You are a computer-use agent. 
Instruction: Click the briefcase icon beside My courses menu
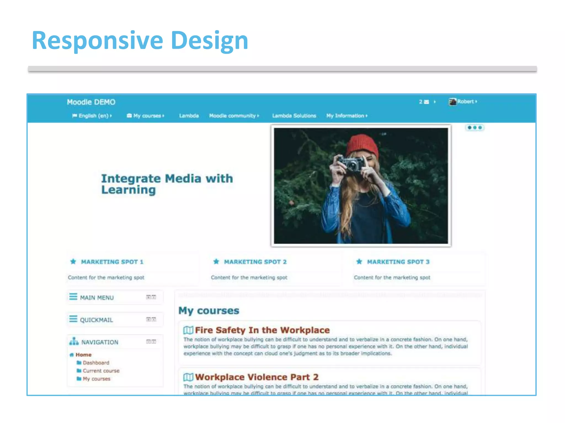tap(129, 116)
